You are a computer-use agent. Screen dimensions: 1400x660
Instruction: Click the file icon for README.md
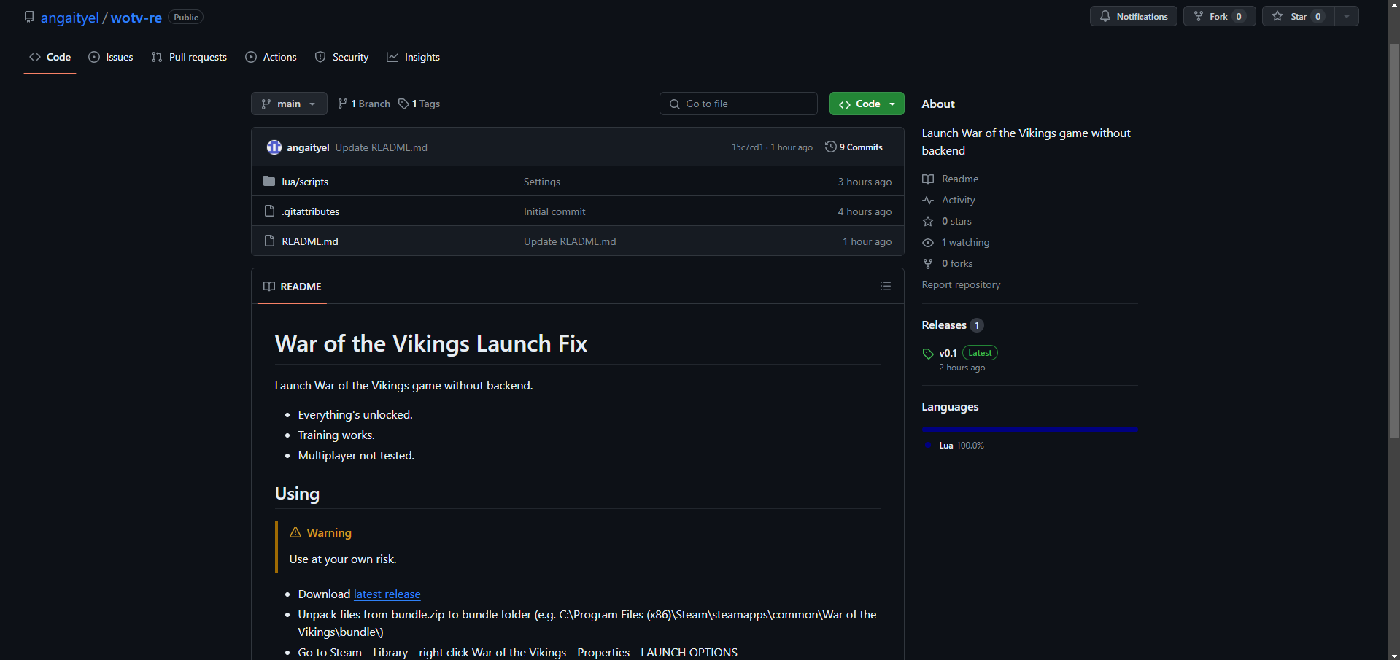coord(269,241)
